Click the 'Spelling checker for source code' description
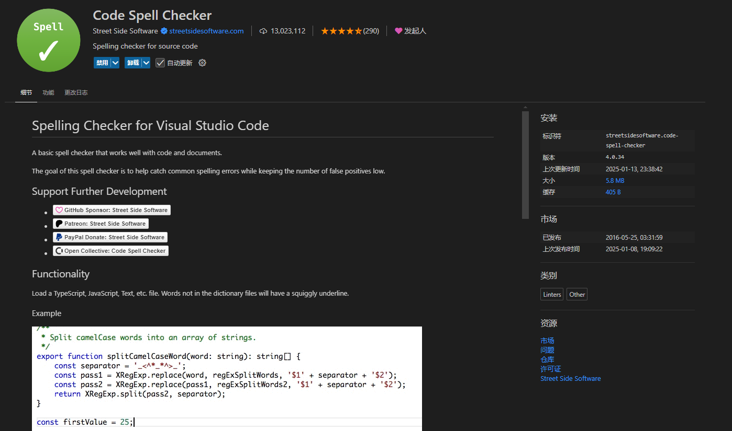Image resolution: width=732 pixels, height=431 pixels. click(145, 46)
